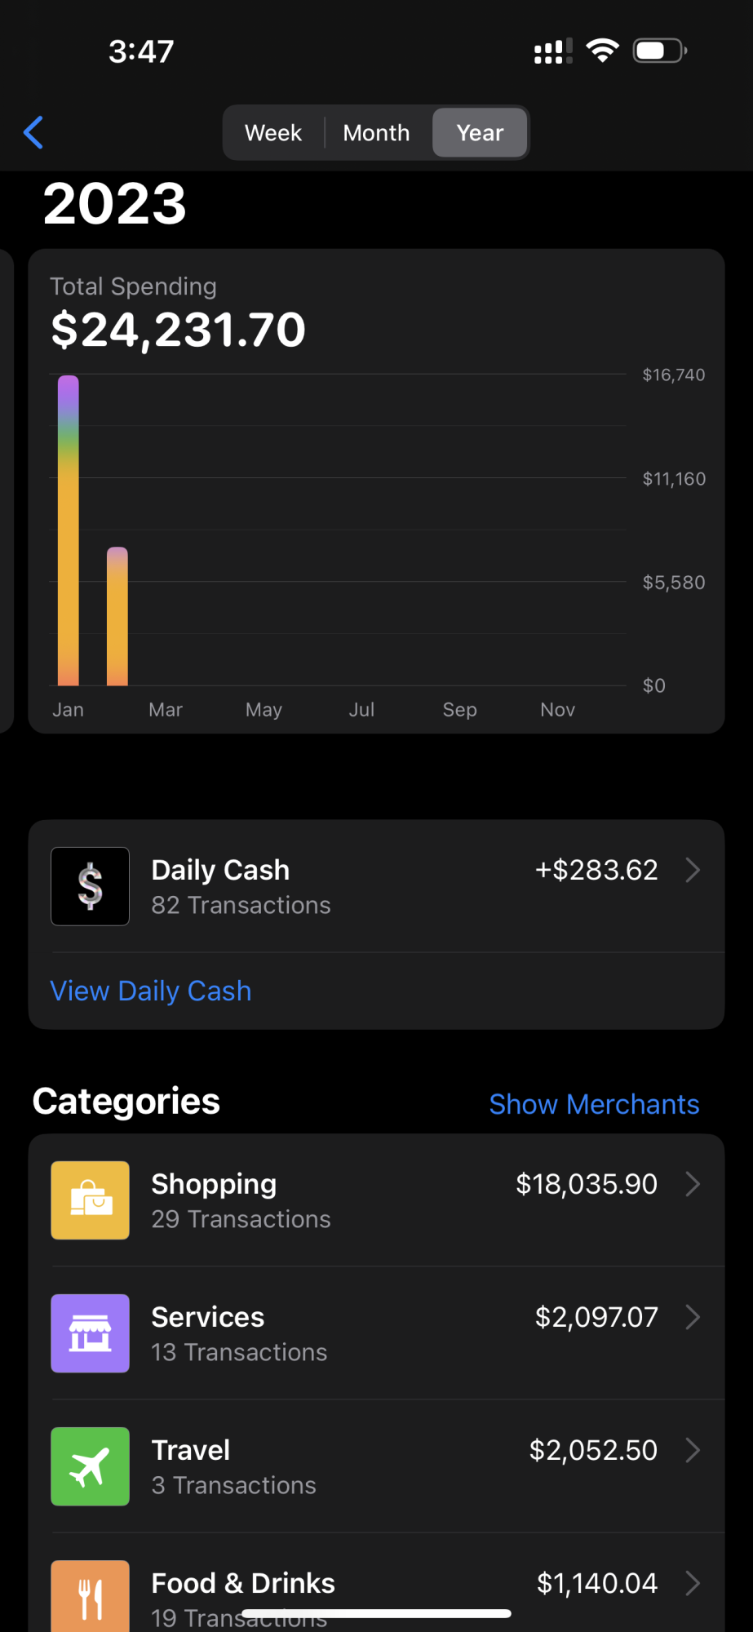
Task: Open the Travel $2,052.50 row
Action: (x=377, y=1466)
